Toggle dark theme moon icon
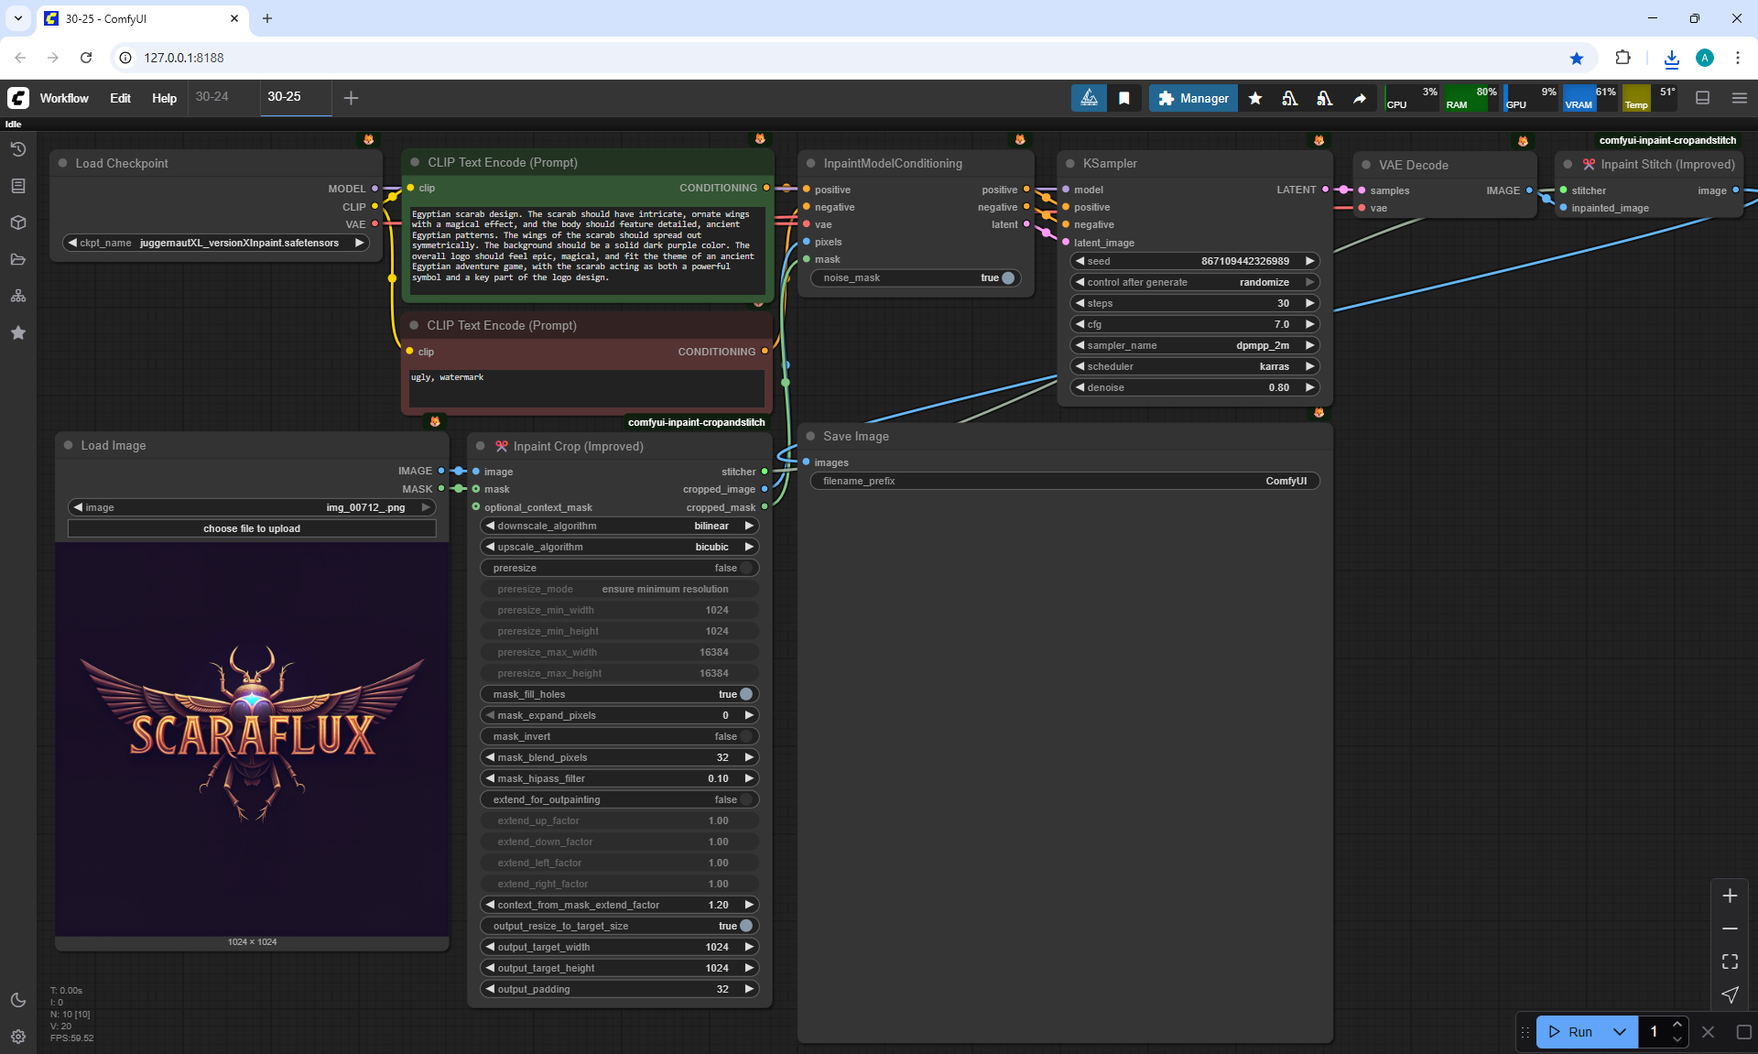1758x1054 pixels. click(18, 1000)
